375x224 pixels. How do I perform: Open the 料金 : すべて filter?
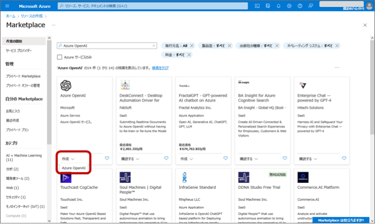click(175, 55)
